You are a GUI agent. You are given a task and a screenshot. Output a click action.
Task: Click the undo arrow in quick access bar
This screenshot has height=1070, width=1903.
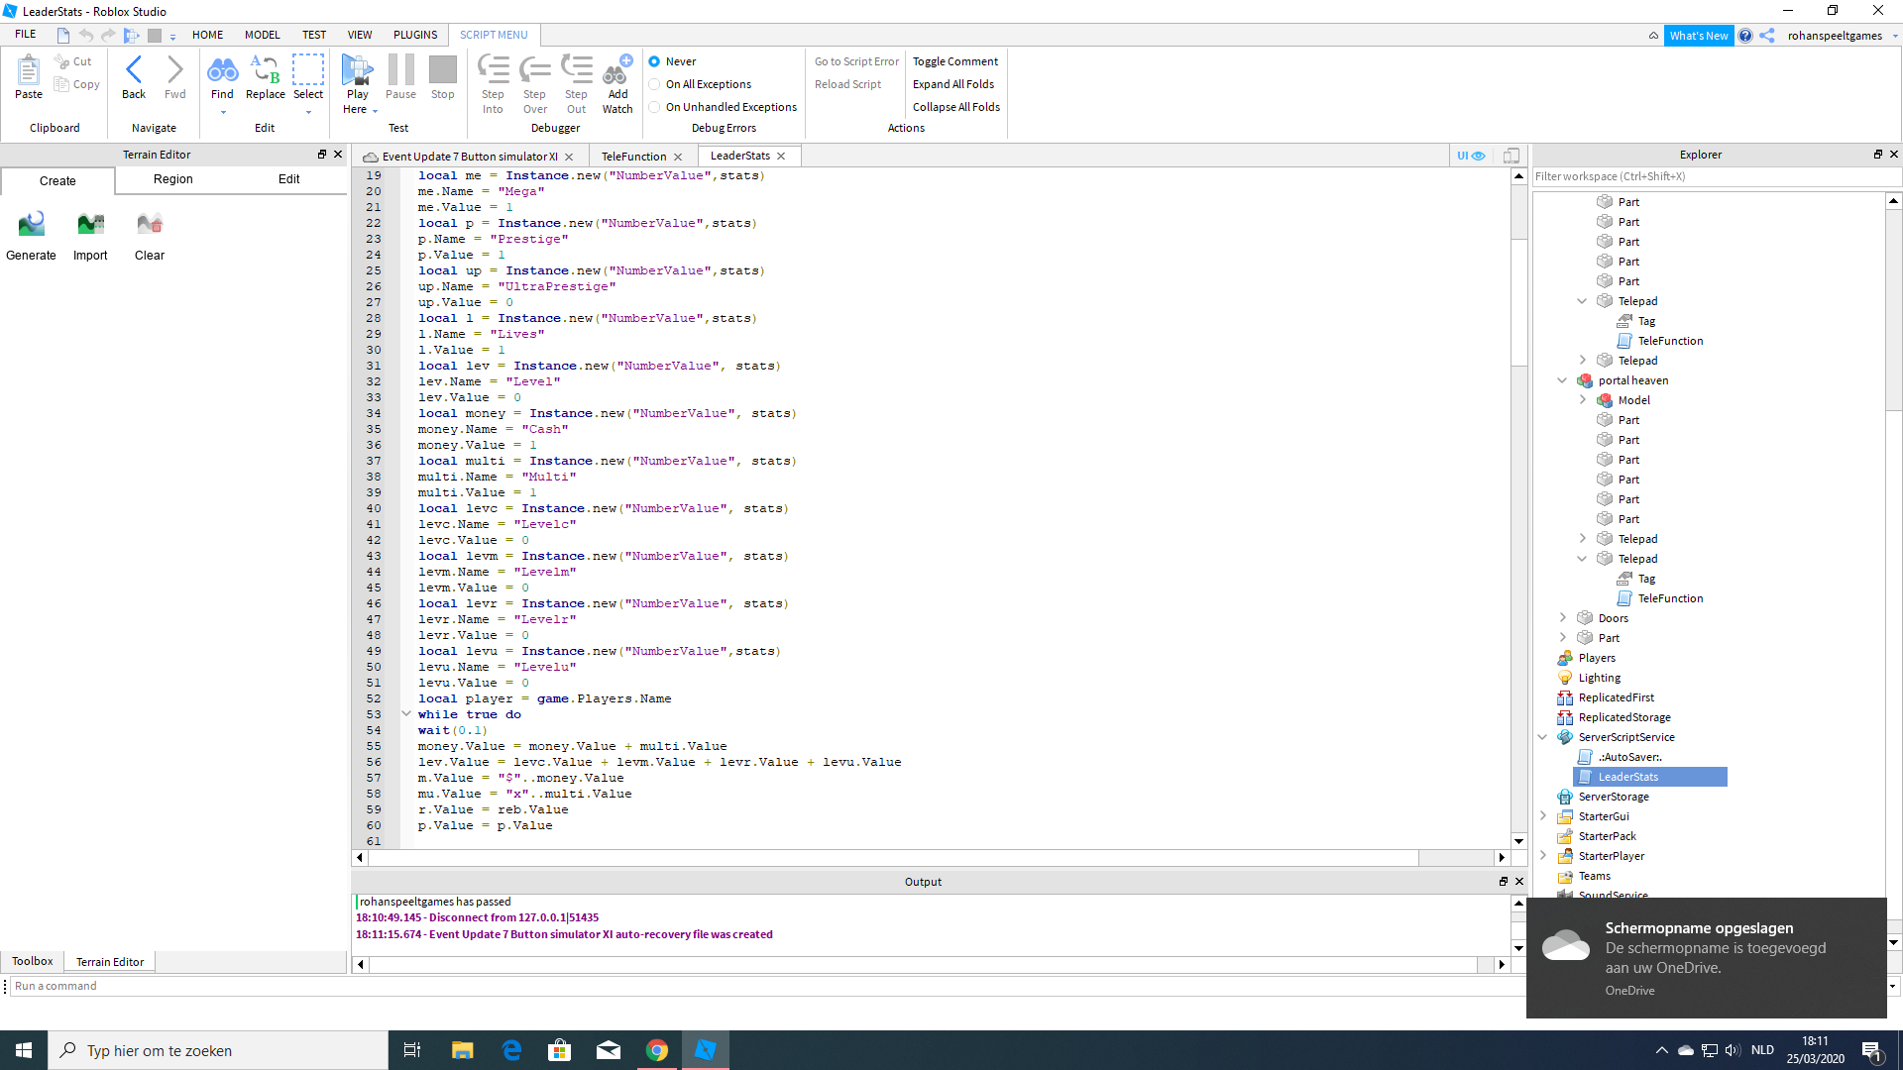(x=86, y=36)
